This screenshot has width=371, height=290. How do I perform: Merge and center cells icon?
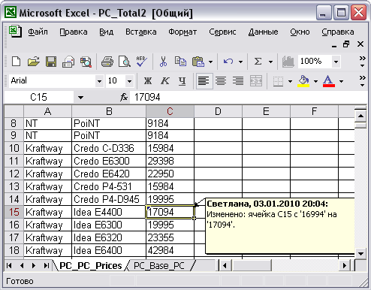pos(256,81)
